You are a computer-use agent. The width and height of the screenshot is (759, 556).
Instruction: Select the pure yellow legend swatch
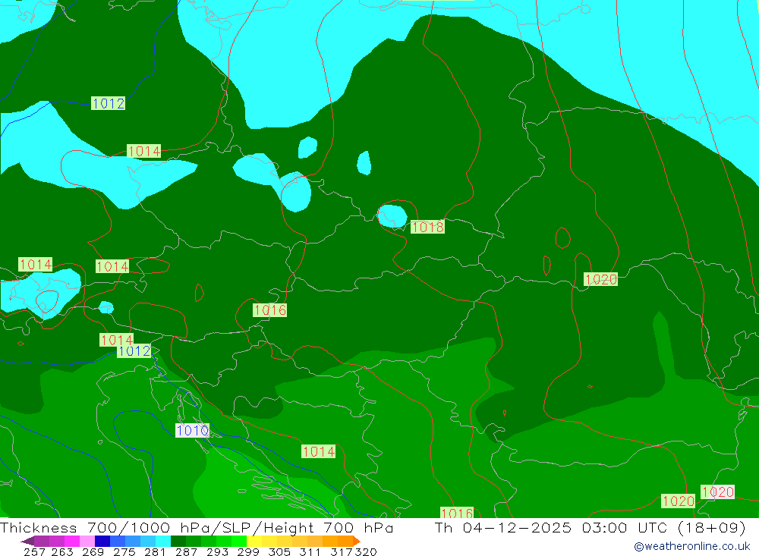click(x=254, y=541)
